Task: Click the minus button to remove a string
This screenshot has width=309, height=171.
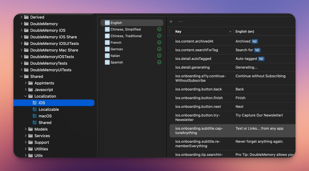Action: [181, 22]
